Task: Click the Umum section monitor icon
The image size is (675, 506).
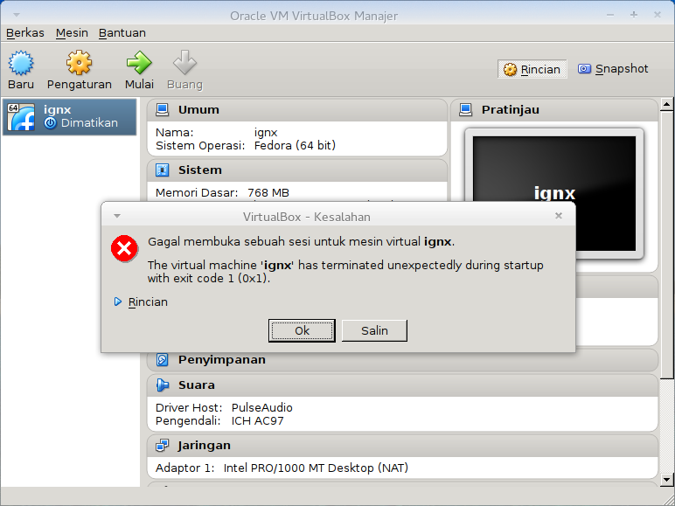Action: click(163, 110)
